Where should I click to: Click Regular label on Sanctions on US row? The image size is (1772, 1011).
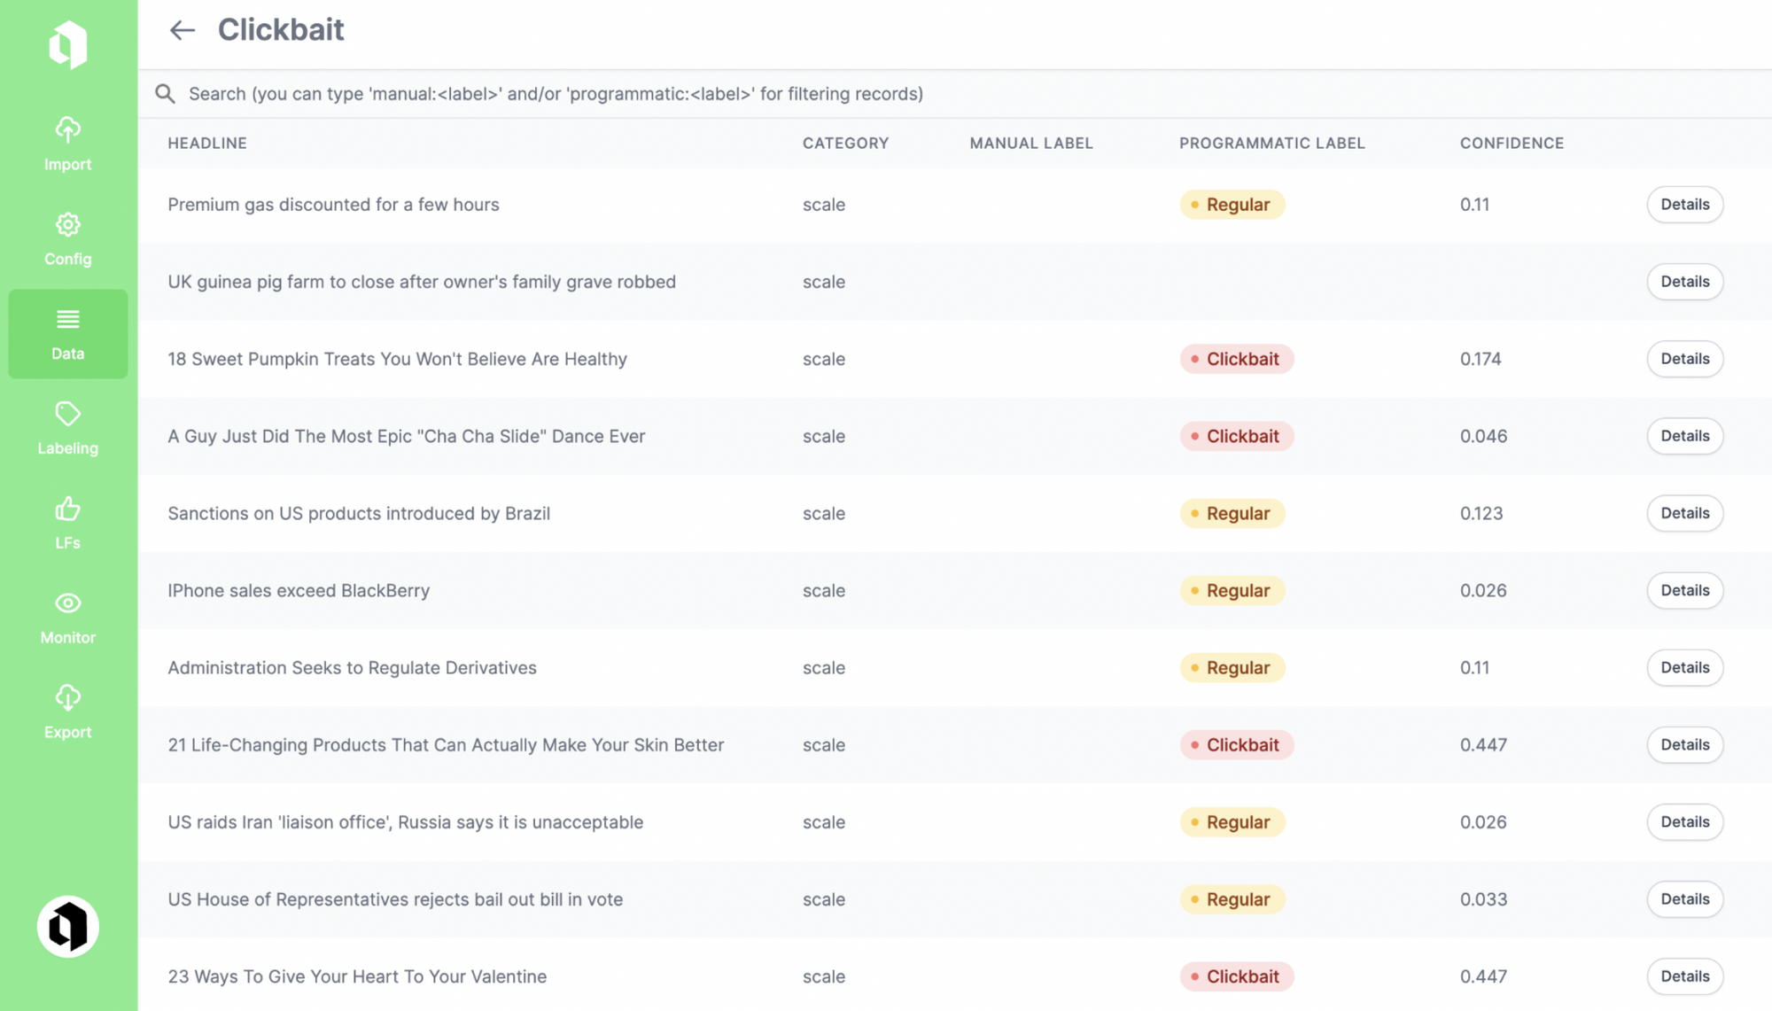click(1232, 513)
